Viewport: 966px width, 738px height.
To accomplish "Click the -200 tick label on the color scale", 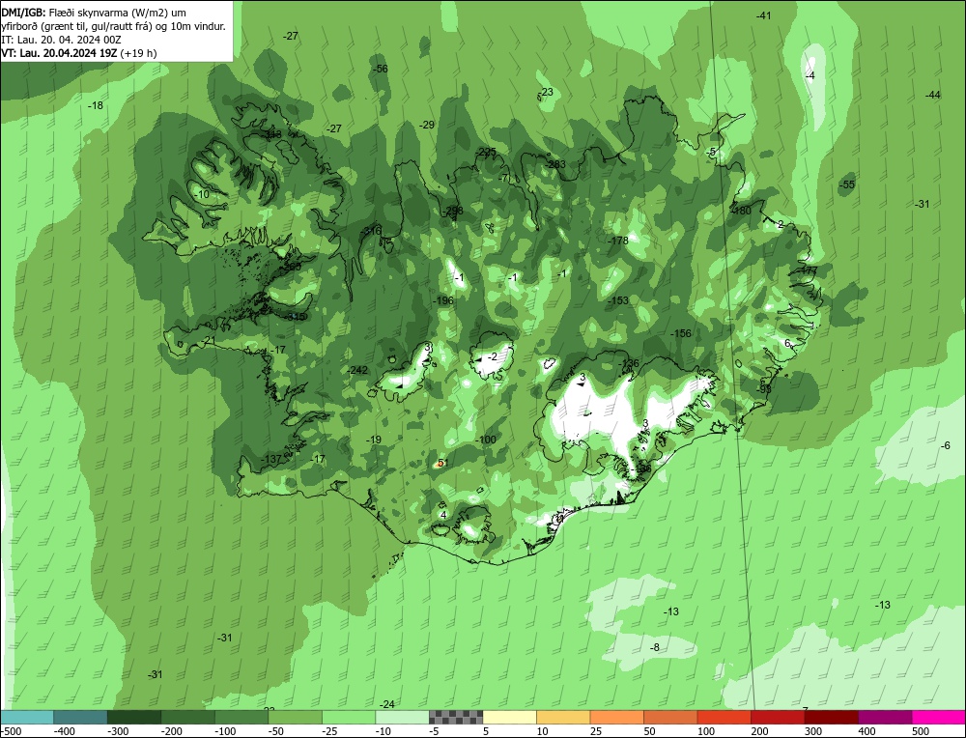I will pyautogui.click(x=171, y=731).
